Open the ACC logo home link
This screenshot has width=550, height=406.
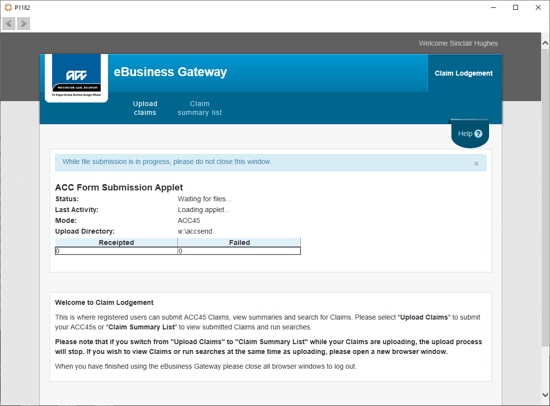[x=77, y=78]
